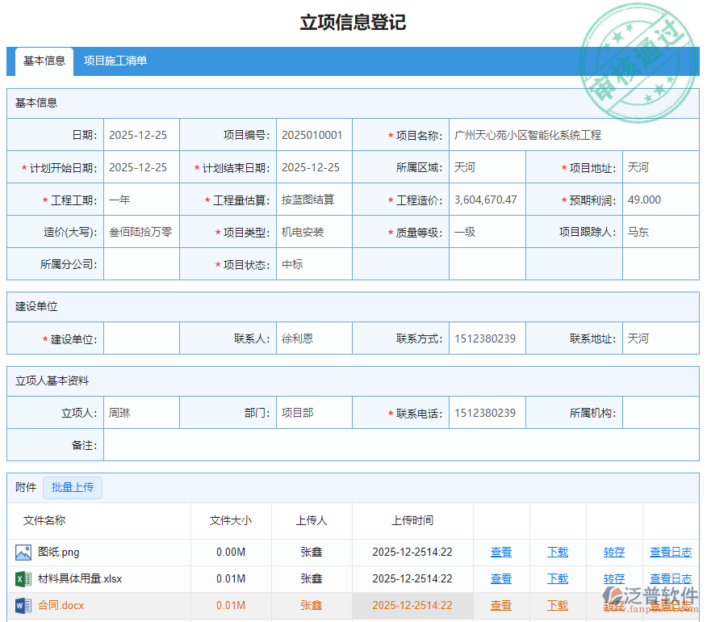707x622 pixels.
Task: Click the 批量上传 button
Action: pyautogui.click(x=73, y=487)
